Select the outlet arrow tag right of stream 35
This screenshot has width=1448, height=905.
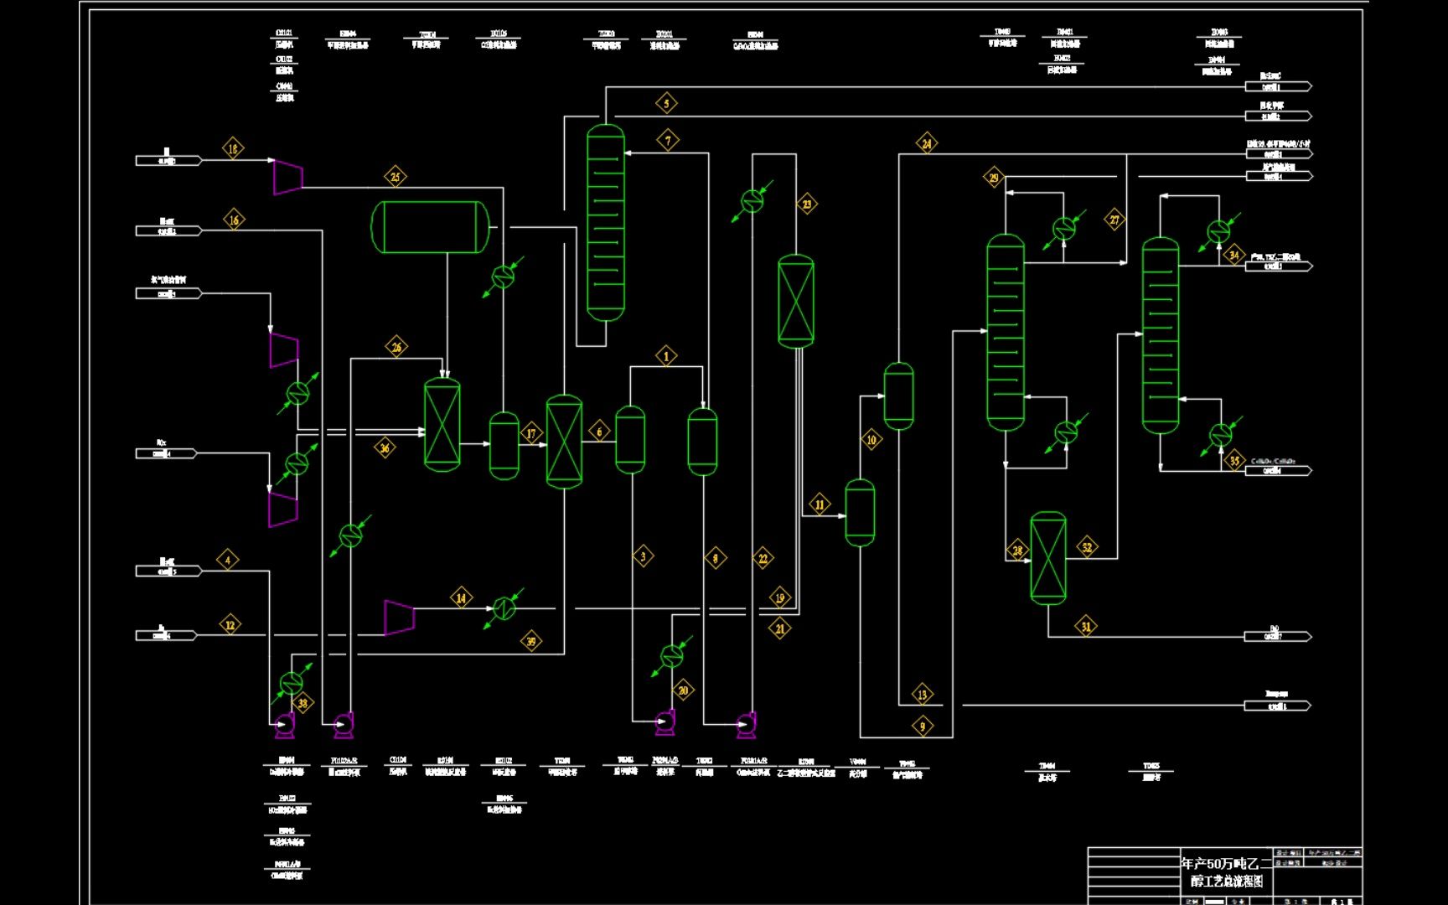click(1278, 471)
